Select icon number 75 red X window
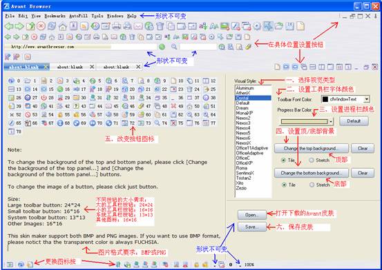 tap(173, 123)
